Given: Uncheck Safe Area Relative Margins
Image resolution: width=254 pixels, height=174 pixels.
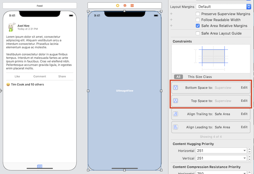Looking at the screenshot, I should (x=198, y=26).
